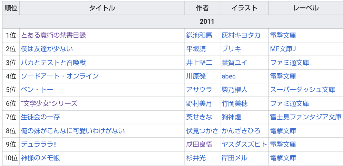This screenshot has width=343, height=166.
Task: Open illustrator ブリキ's link
Action: pos(231,49)
